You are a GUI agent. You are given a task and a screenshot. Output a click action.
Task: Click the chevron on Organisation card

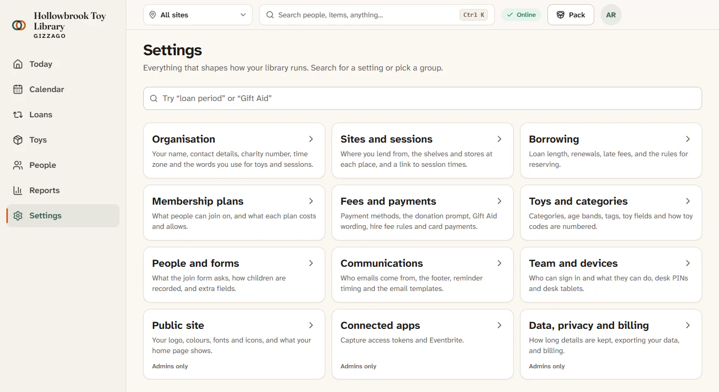311,139
